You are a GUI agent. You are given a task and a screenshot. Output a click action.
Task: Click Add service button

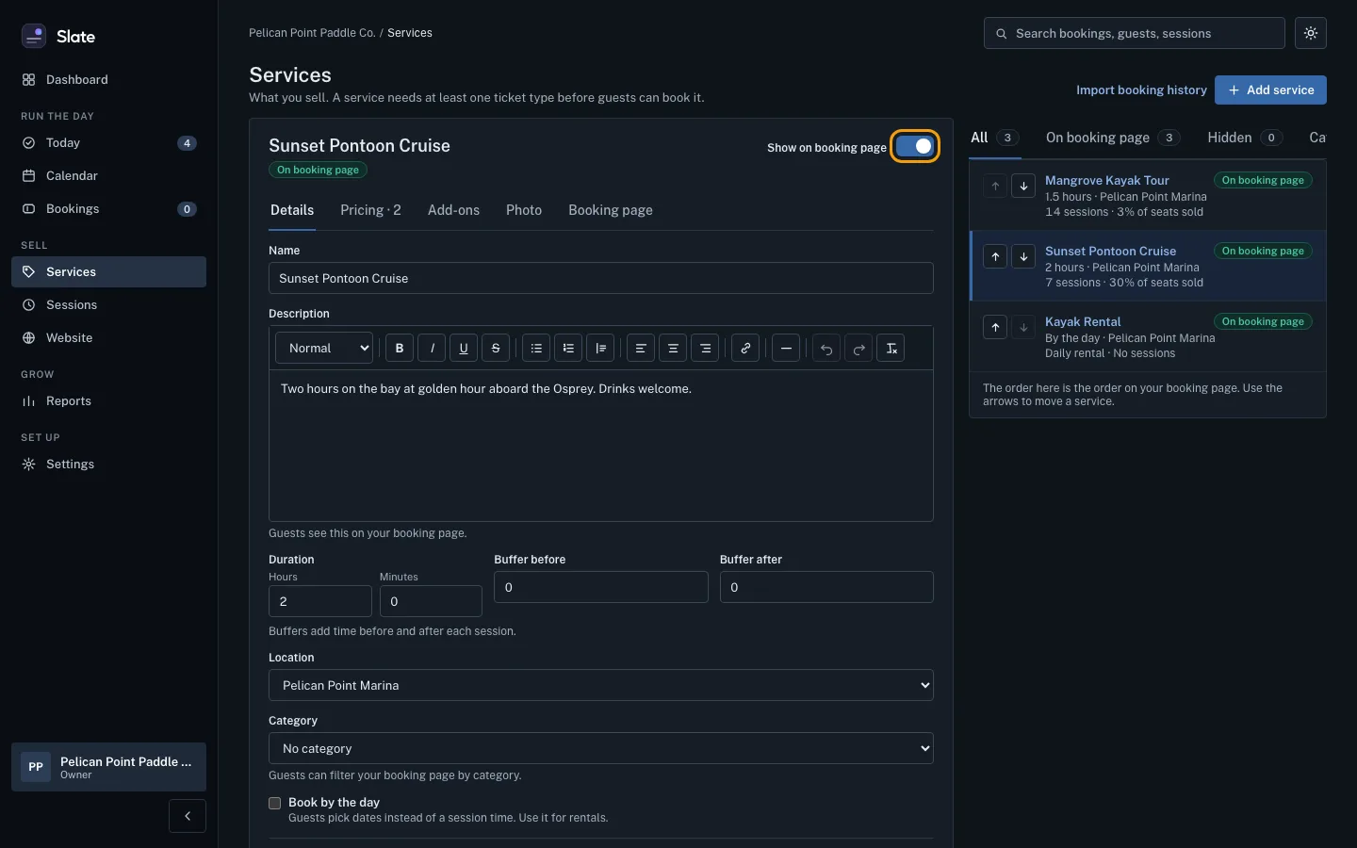tap(1270, 90)
